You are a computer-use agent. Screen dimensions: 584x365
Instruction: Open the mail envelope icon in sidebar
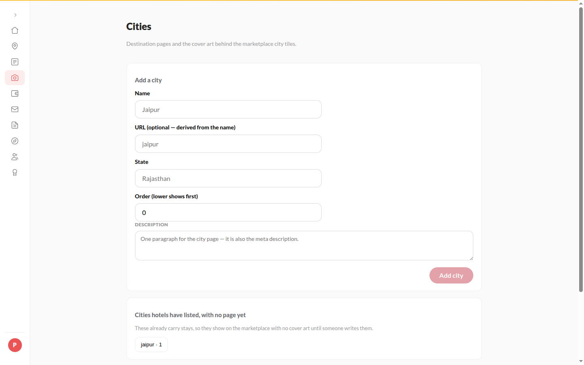click(x=15, y=109)
